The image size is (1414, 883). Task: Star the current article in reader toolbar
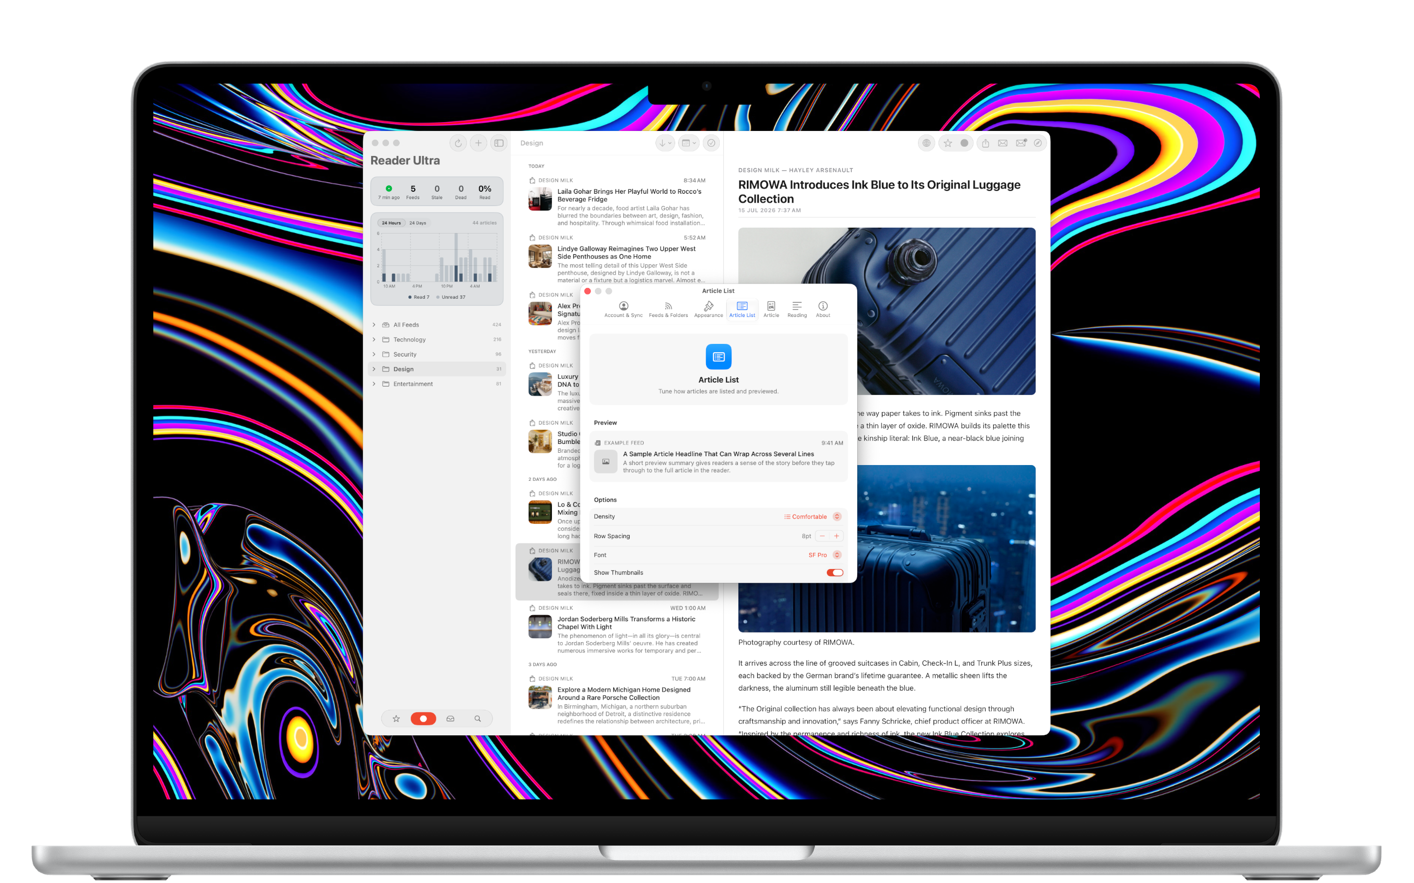(947, 143)
